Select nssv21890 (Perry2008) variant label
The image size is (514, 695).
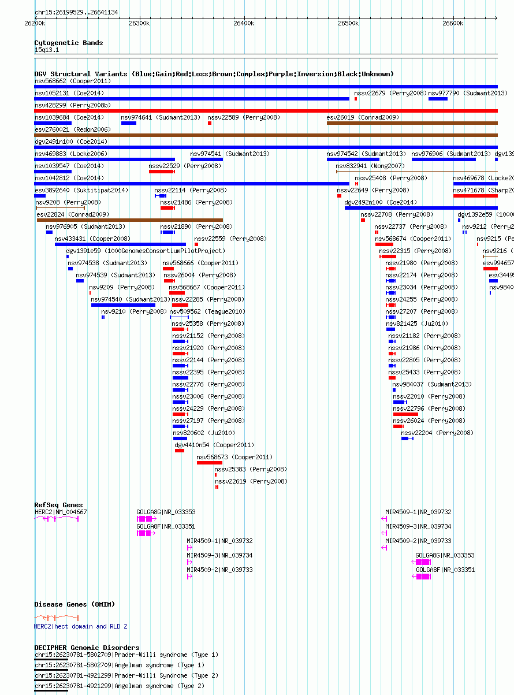click(x=196, y=226)
